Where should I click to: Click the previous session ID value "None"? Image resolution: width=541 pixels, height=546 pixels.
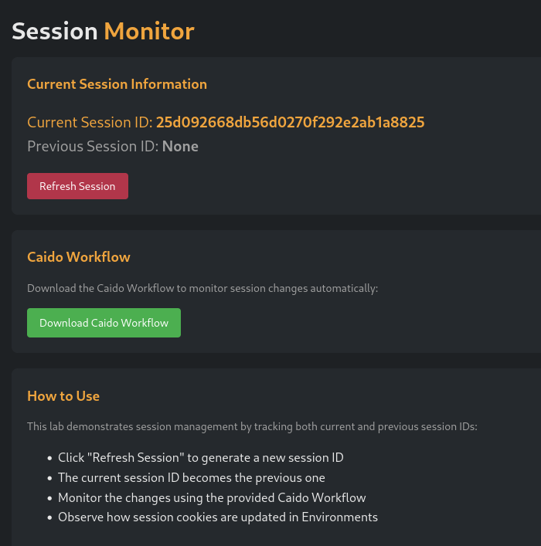point(180,146)
